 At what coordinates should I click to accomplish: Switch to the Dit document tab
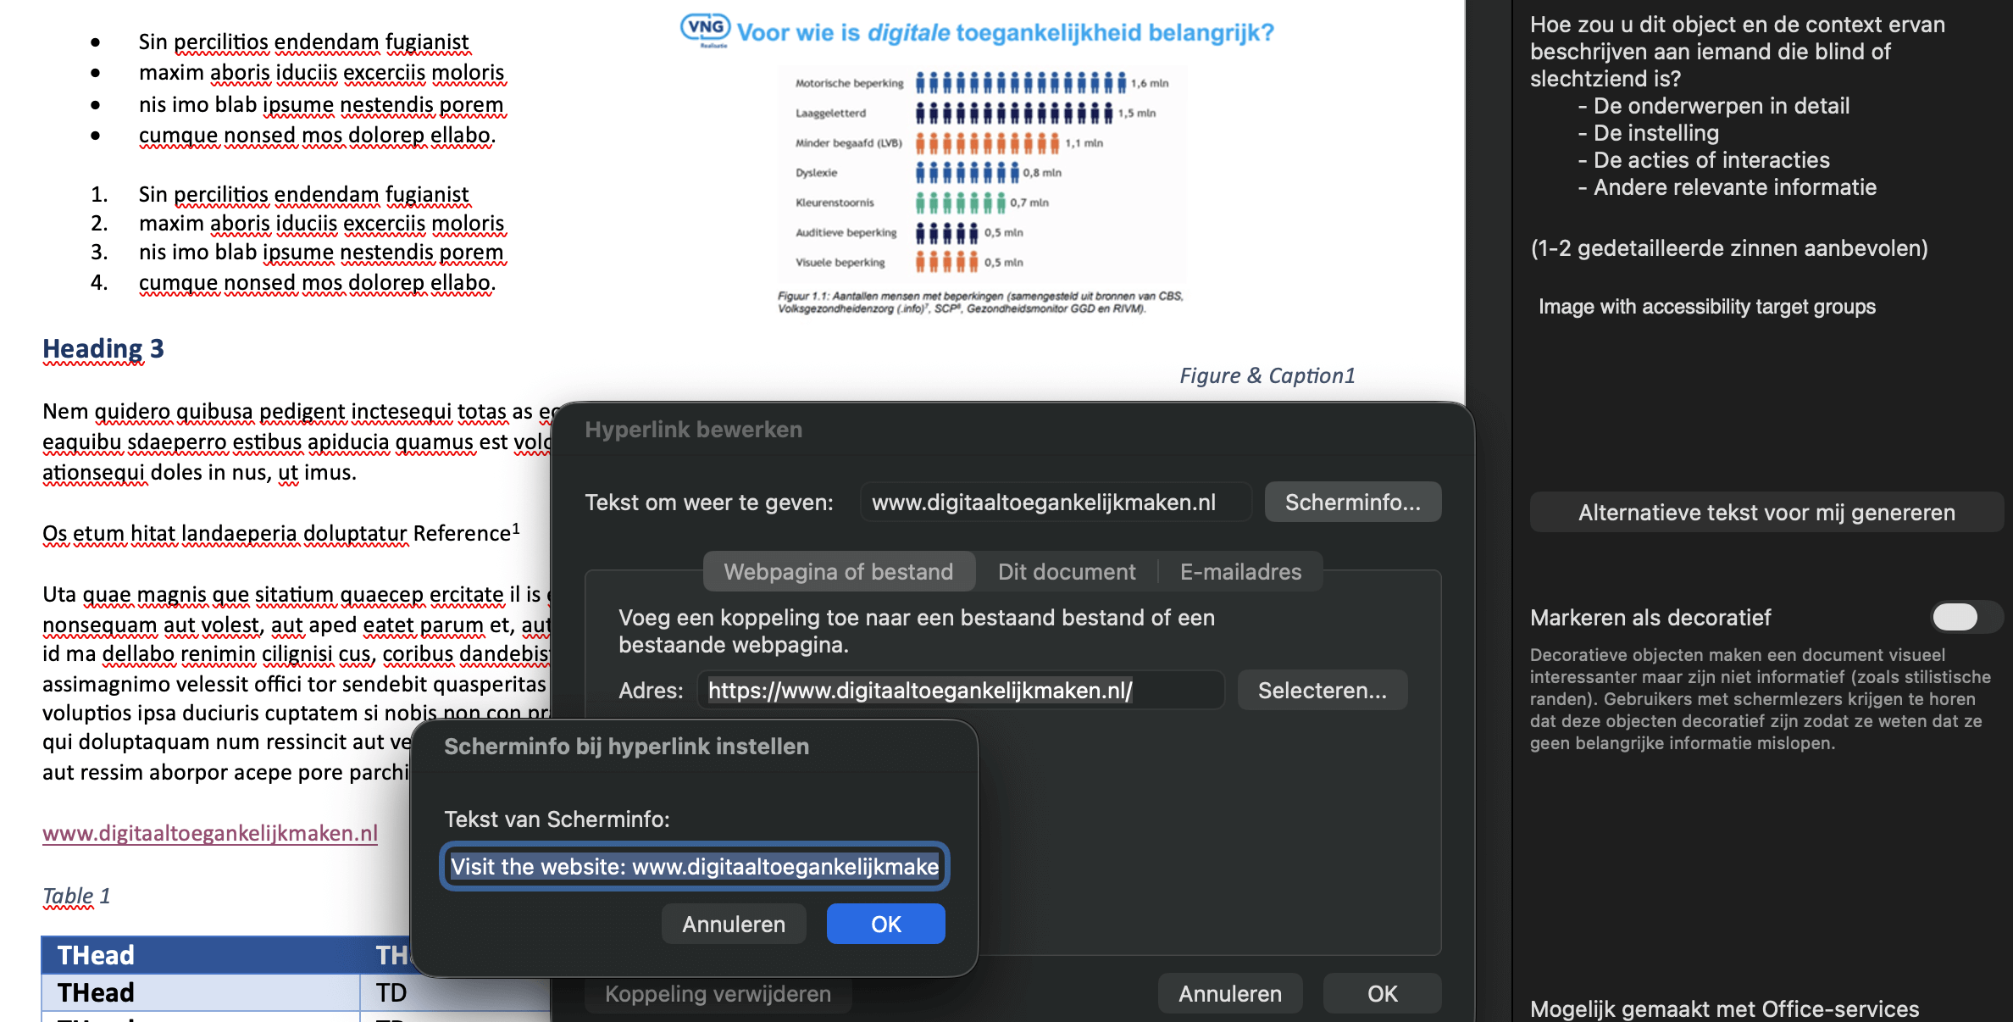[1066, 571]
